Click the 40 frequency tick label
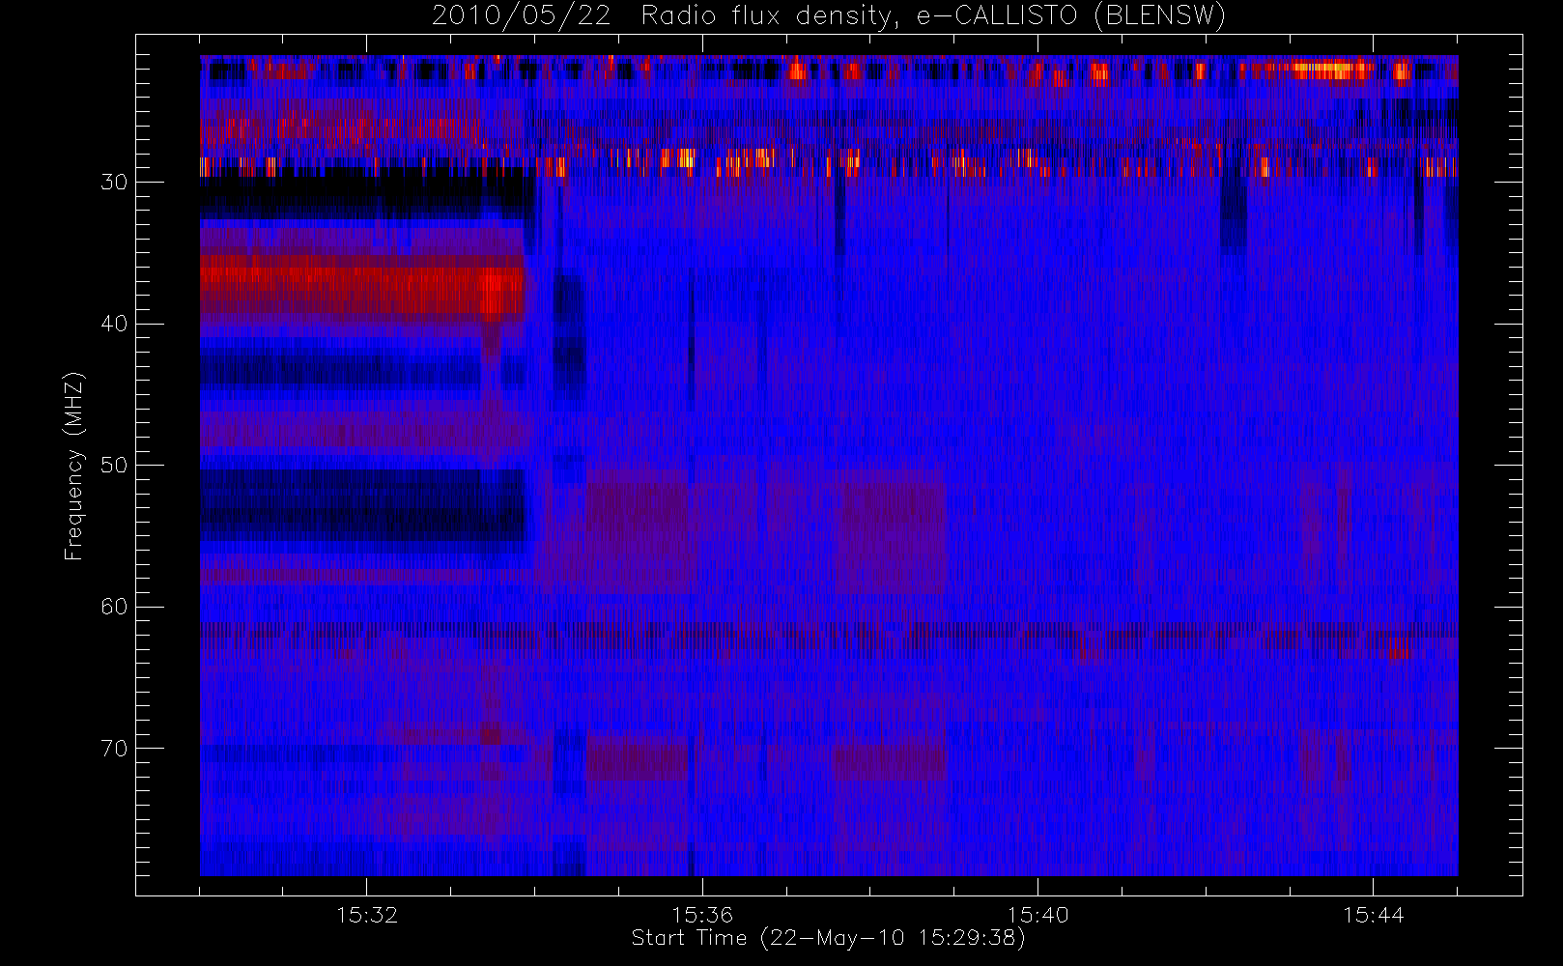This screenshot has height=966, width=1563. tap(114, 324)
